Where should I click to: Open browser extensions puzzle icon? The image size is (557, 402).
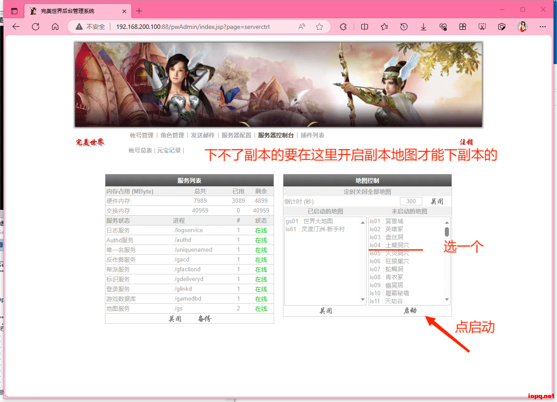pyautogui.click(x=343, y=27)
